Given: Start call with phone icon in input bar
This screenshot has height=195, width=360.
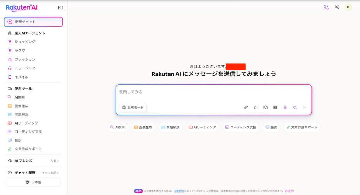Looking at the screenshot, I should [x=295, y=107].
